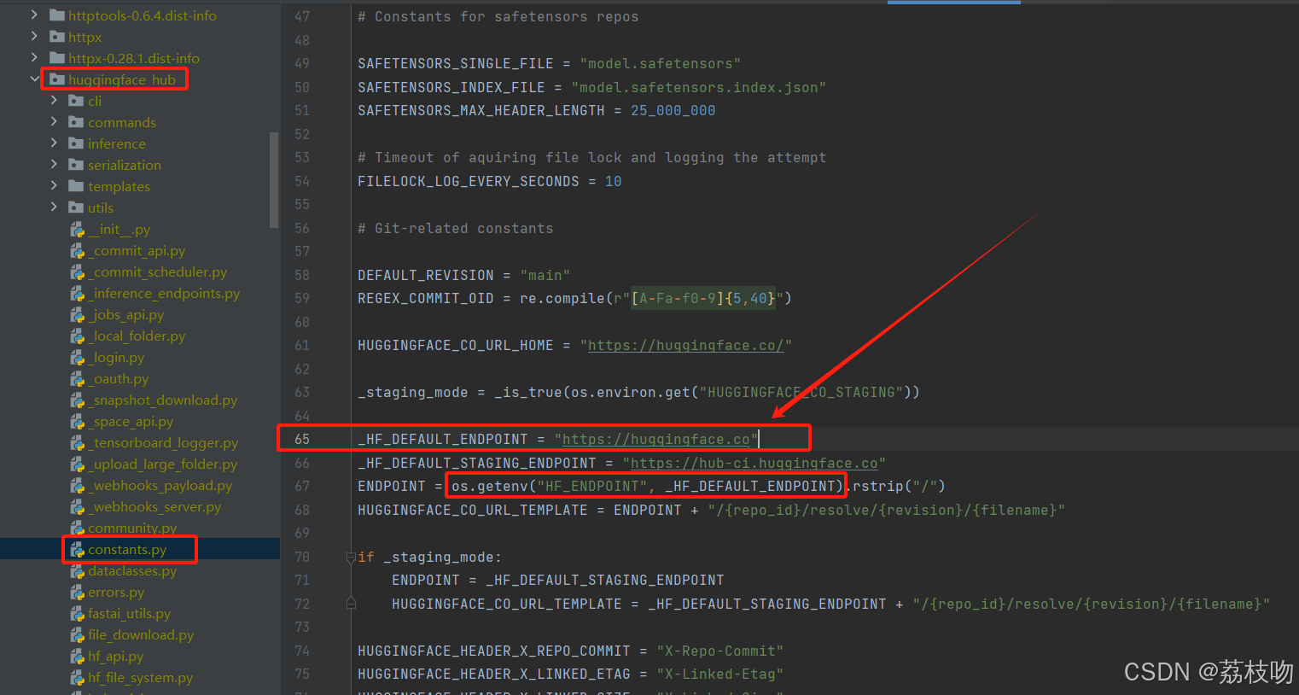This screenshot has height=695, width=1299.
Task: Expand the httpx-0.28.1.dist-info folder
Action: point(34,57)
